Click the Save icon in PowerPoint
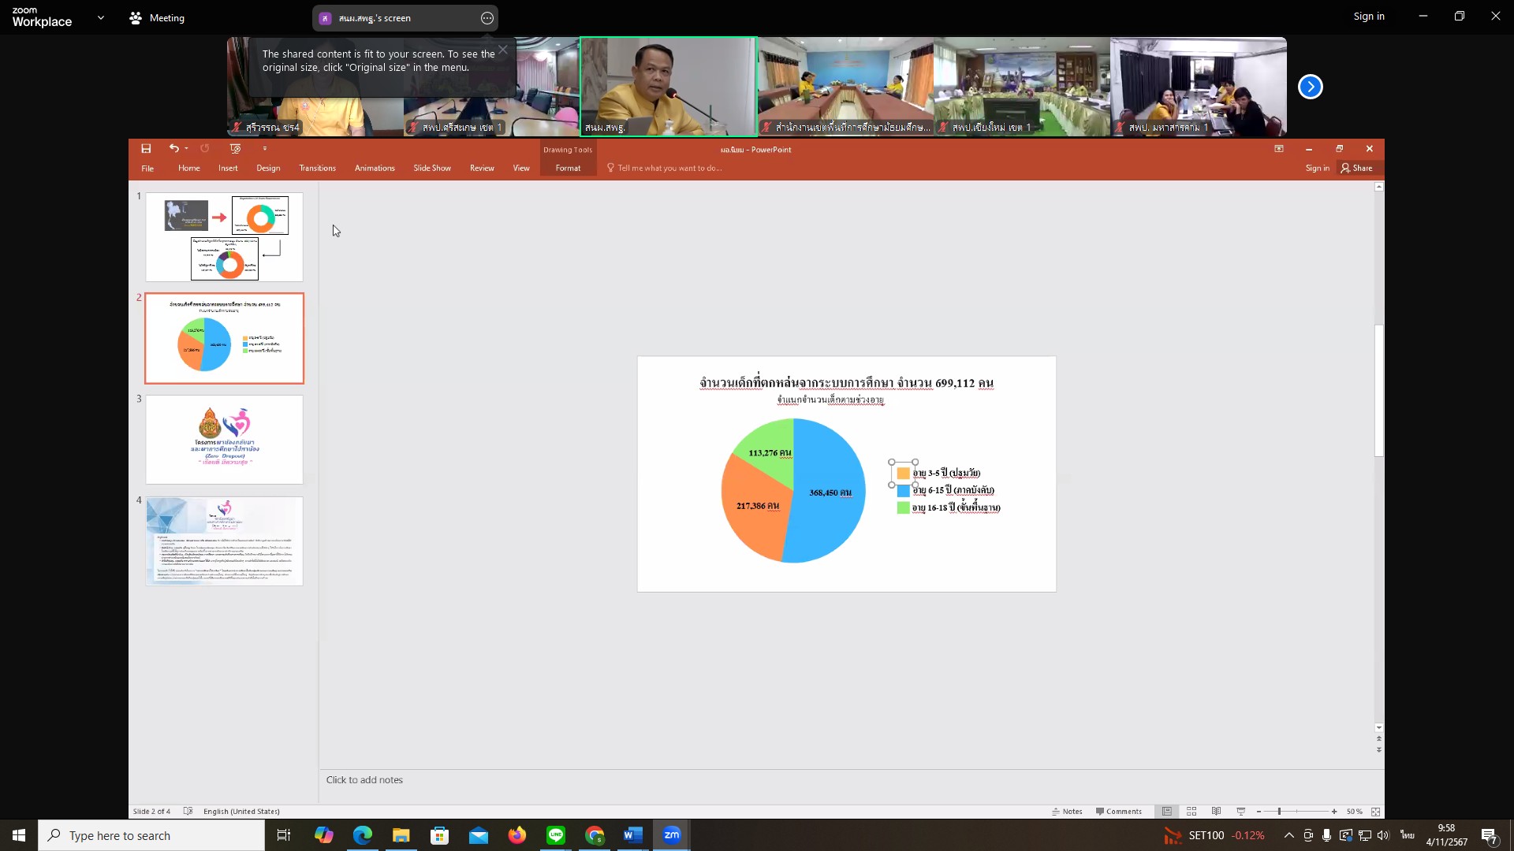 pyautogui.click(x=146, y=148)
